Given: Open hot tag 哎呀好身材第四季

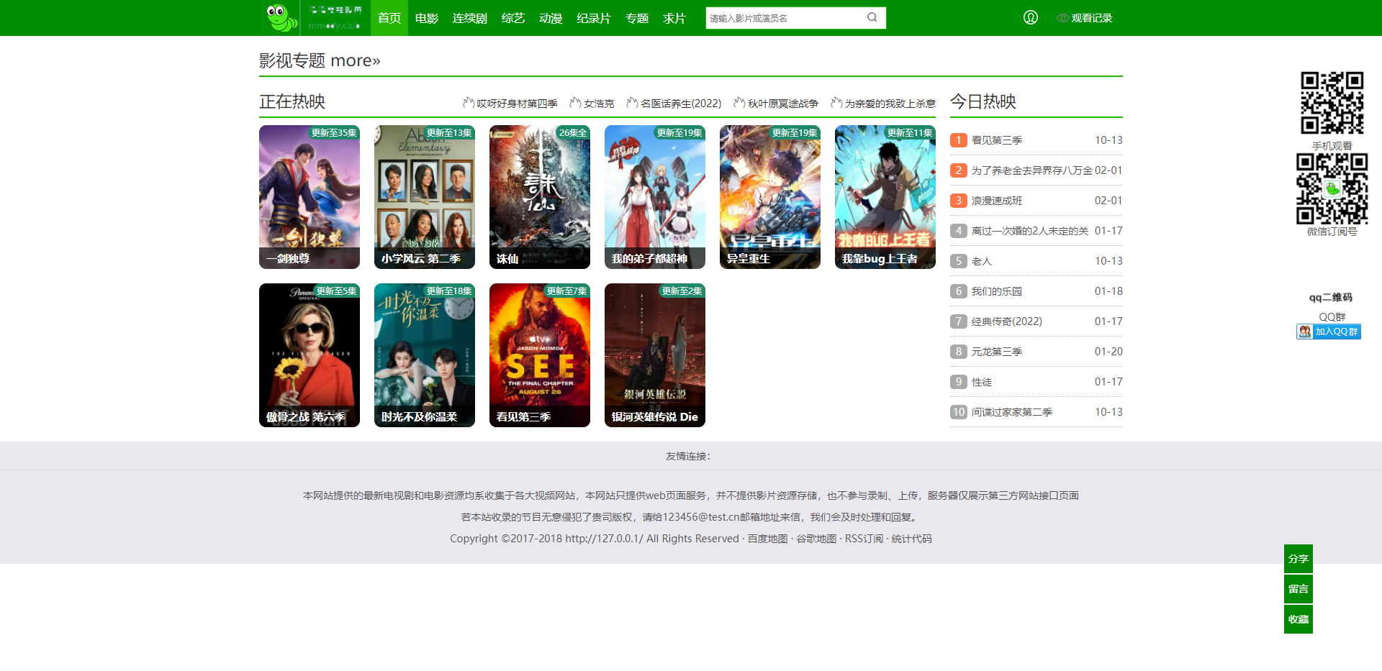Looking at the screenshot, I should (x=517, y=104).
